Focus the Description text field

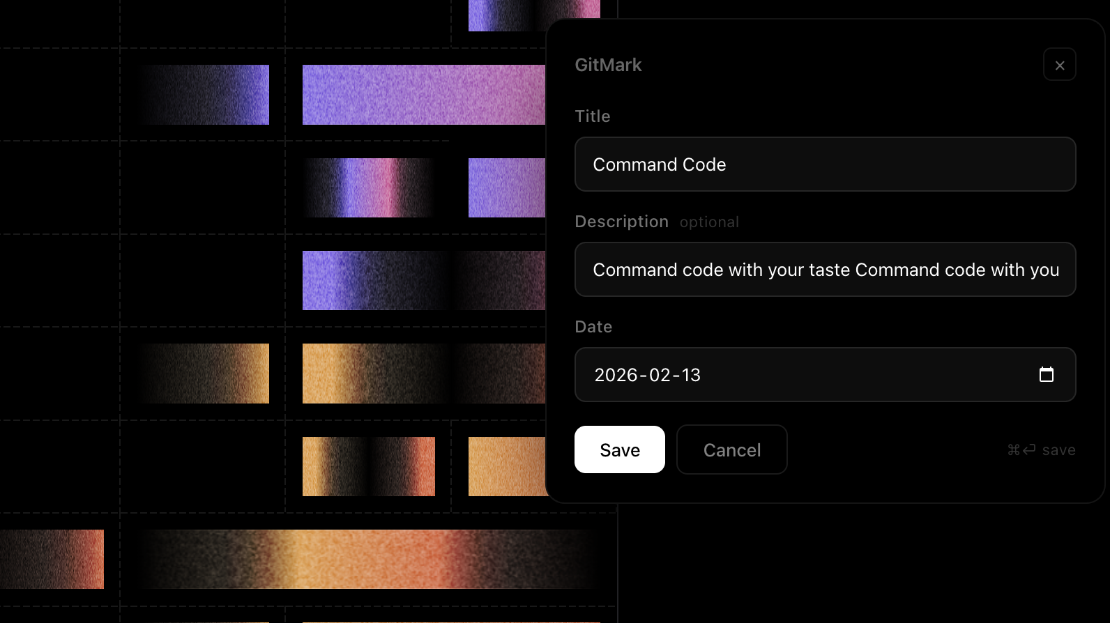[x=825, y=270]
